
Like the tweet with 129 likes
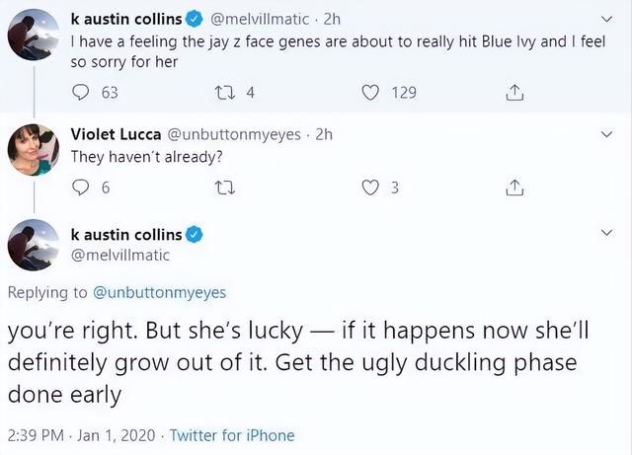click(370, 93)
